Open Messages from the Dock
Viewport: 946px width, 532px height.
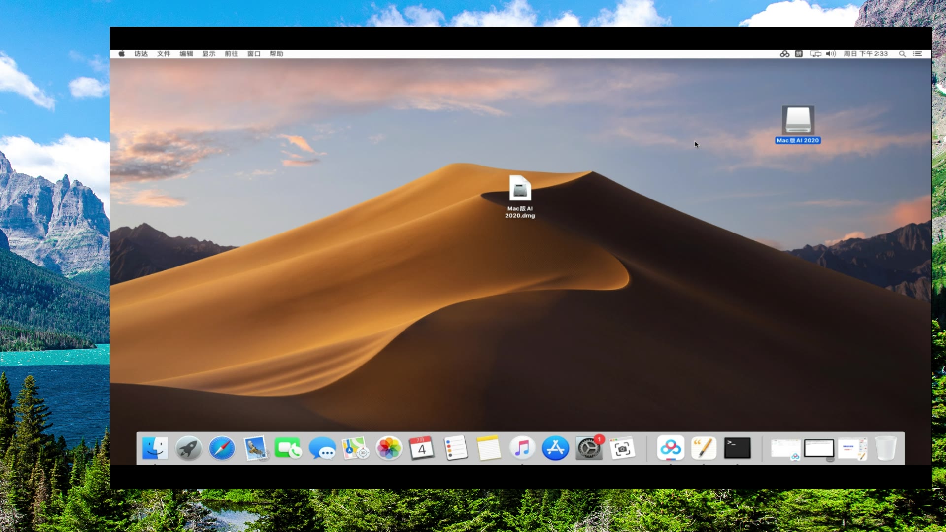click(322, 448)
